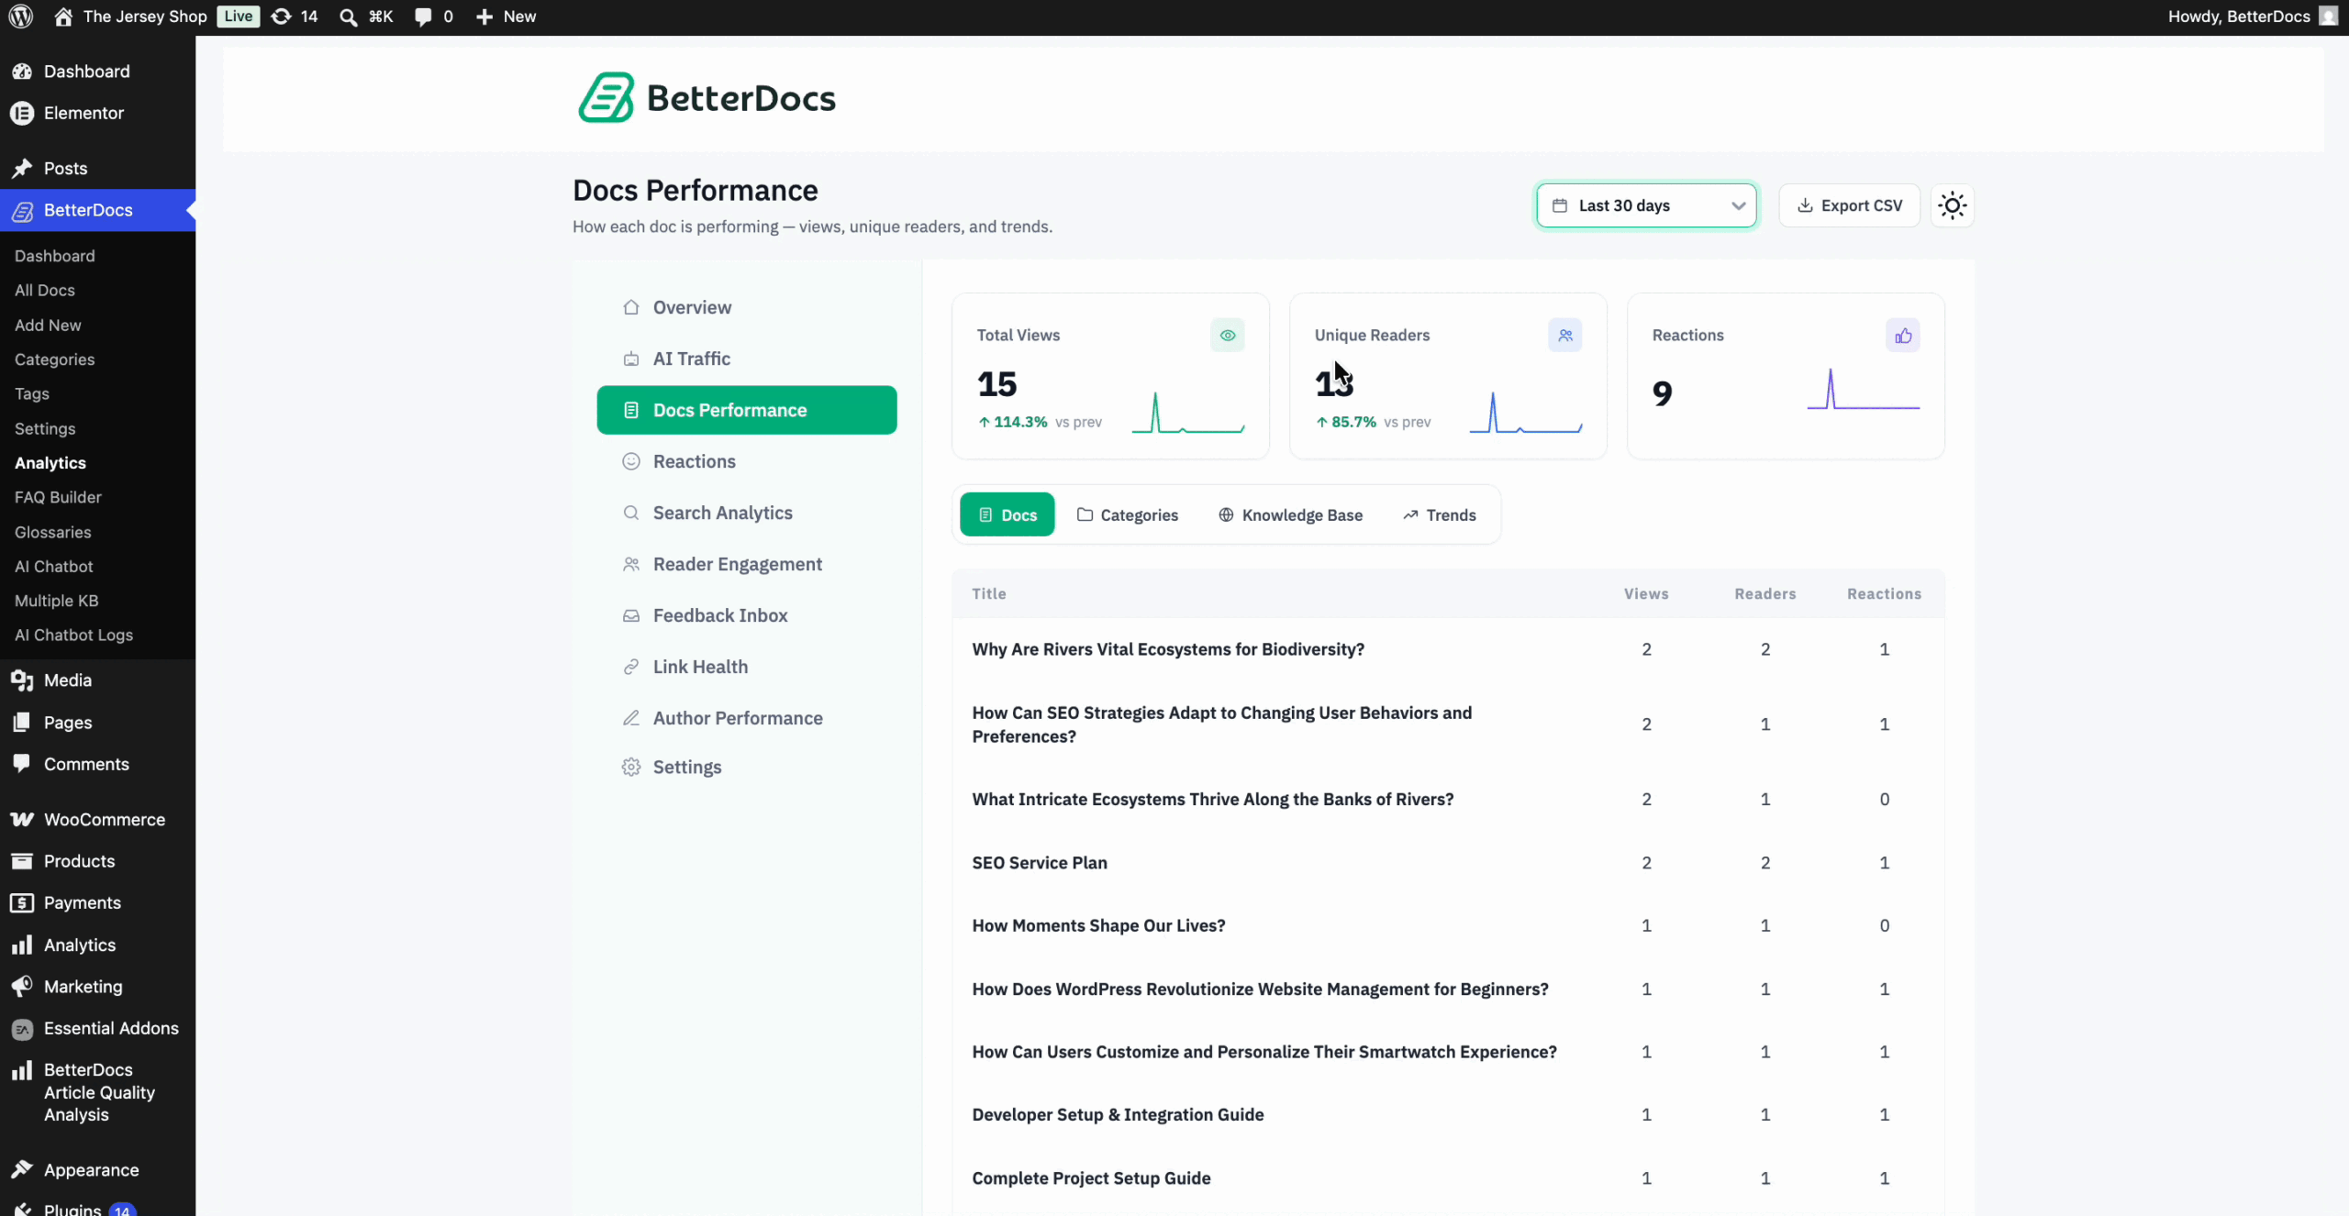Click the Export CSV button

[x=1849, y=205]
